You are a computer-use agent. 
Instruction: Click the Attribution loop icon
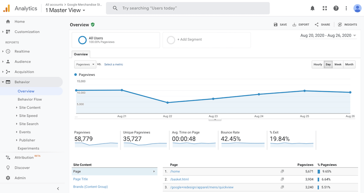pos(8,158)
